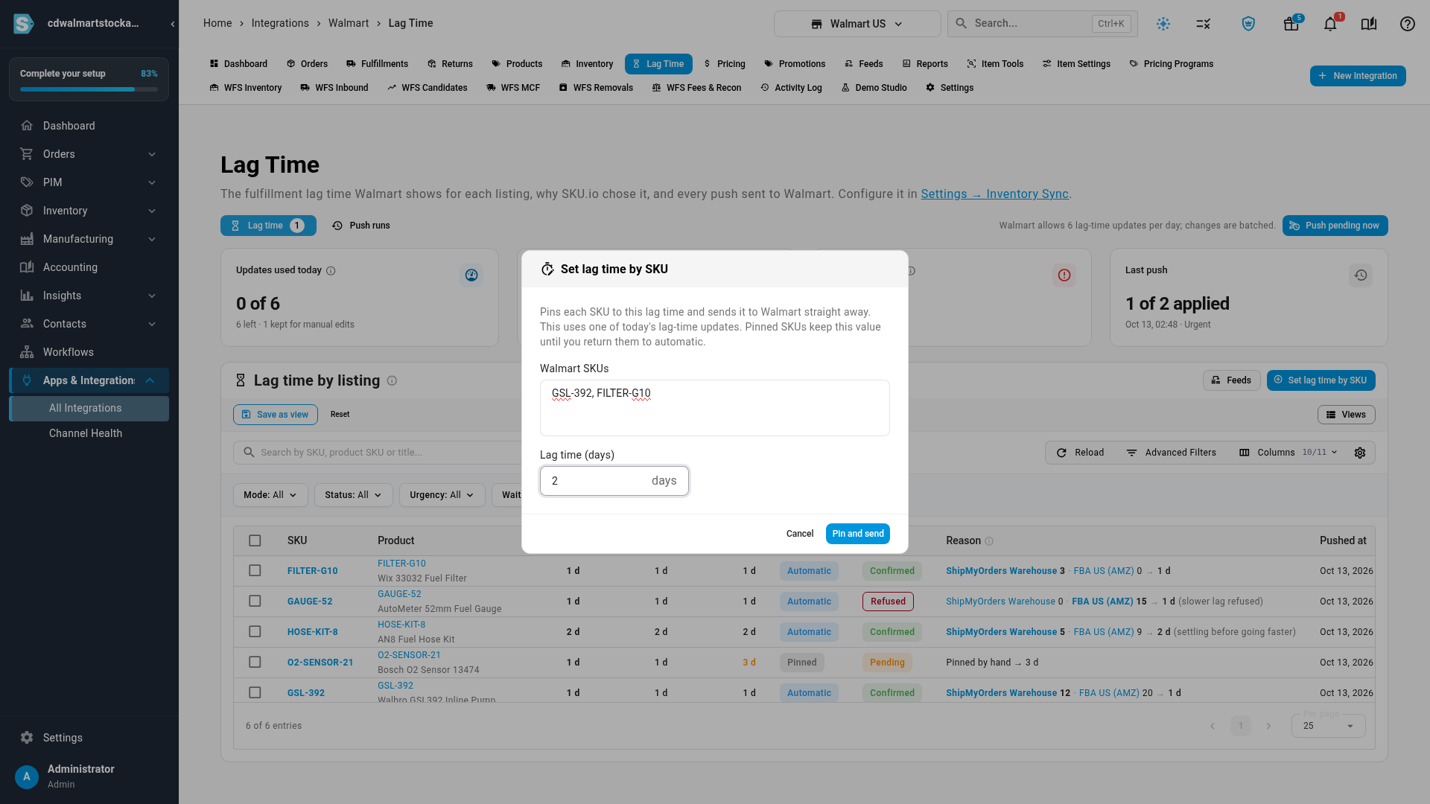Click the notifications bell icon
Viewport: 1430px width, 804px height.
[x=1330, y=24]
